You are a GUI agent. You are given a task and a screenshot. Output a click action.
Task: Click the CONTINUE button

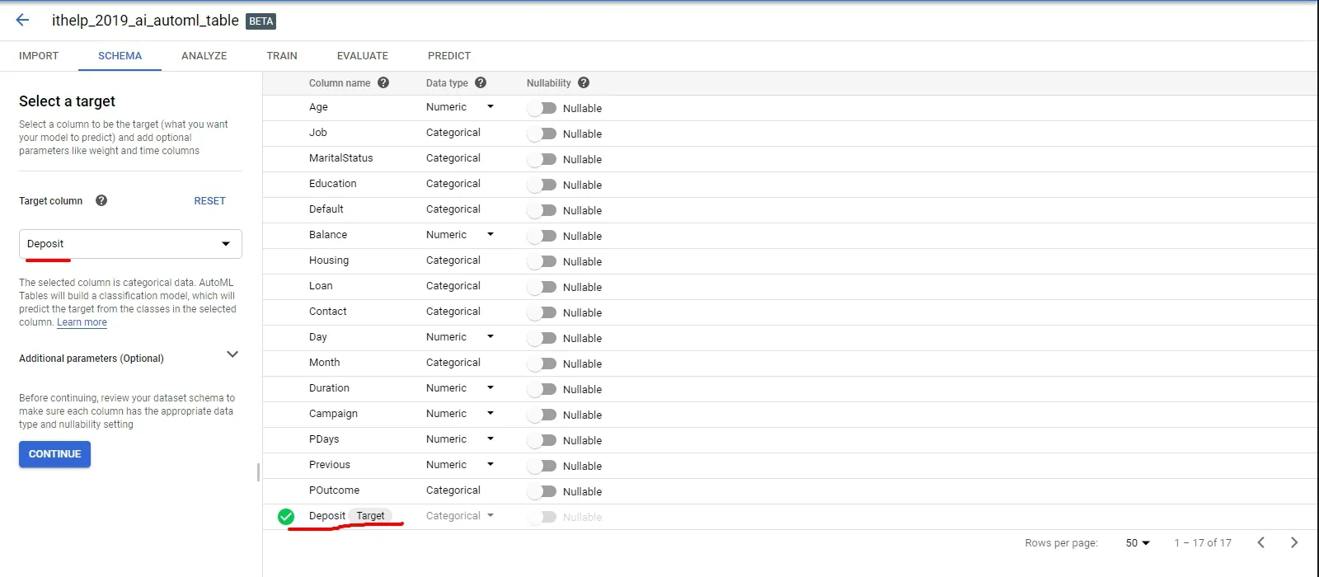point(54,454)
